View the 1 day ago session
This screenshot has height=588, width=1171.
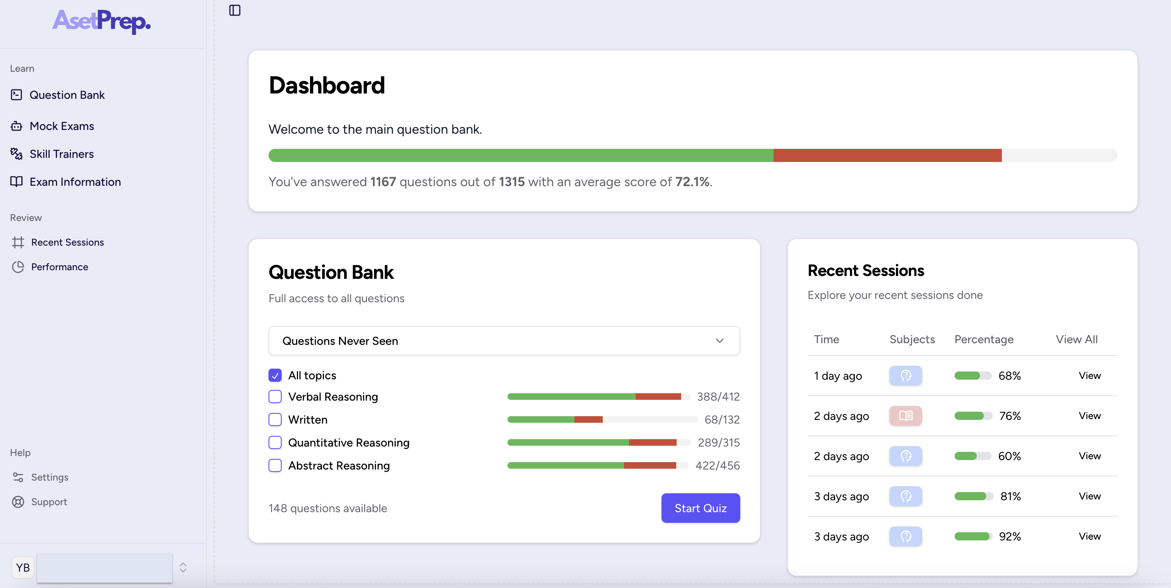coord(1090,376)
